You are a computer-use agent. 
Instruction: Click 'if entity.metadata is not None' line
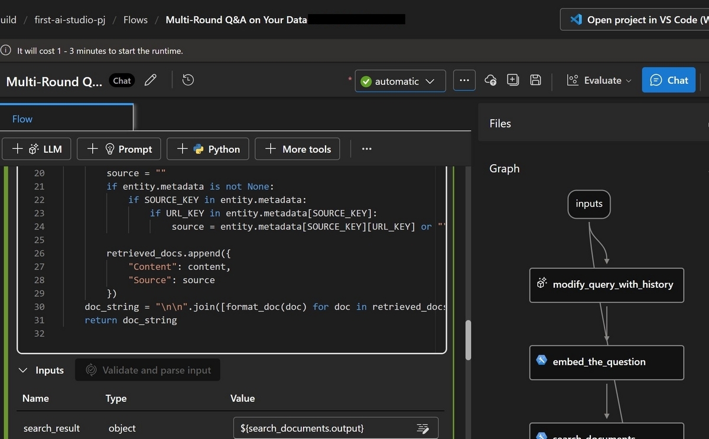[x=190, y=186]
